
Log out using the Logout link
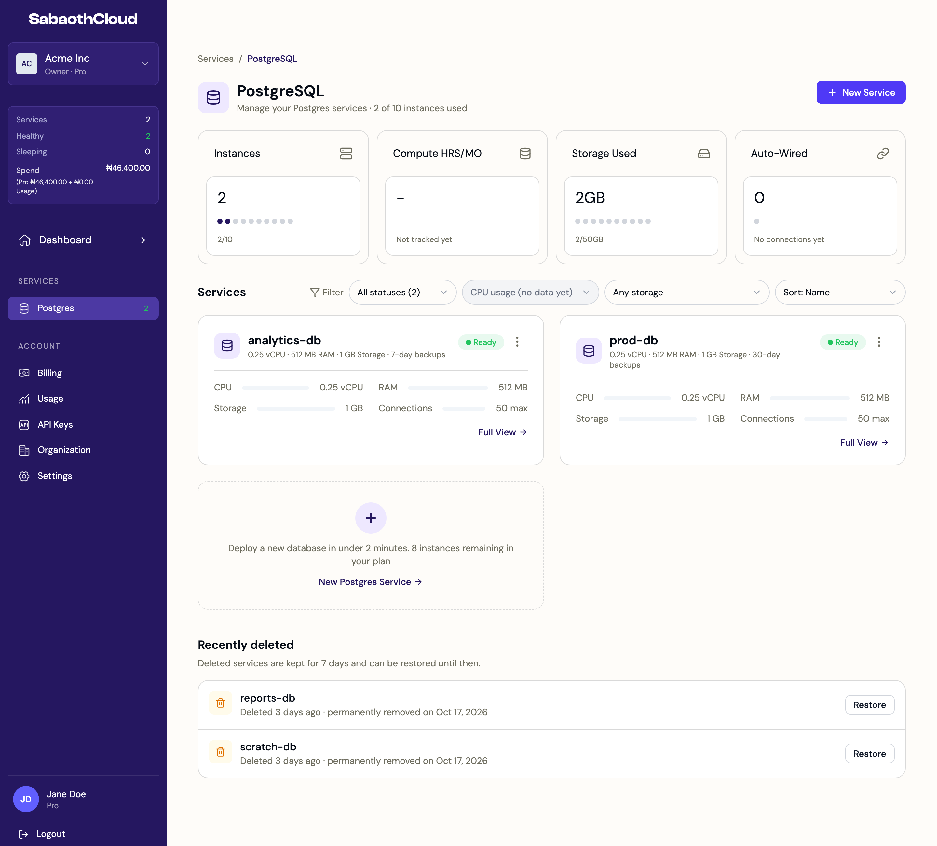coord(42,834)
